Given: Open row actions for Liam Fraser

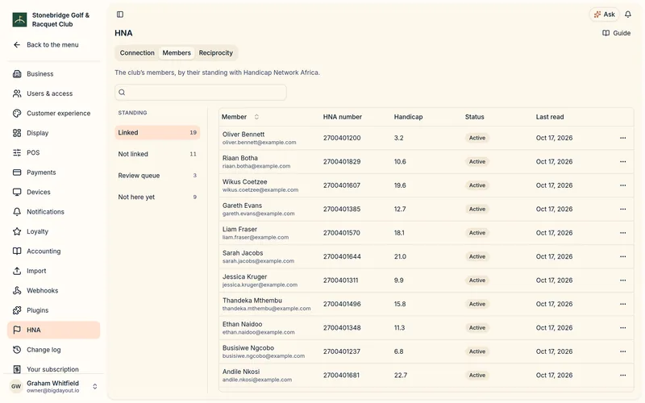Looking at the screenshot, I should [x=622, y=233].
